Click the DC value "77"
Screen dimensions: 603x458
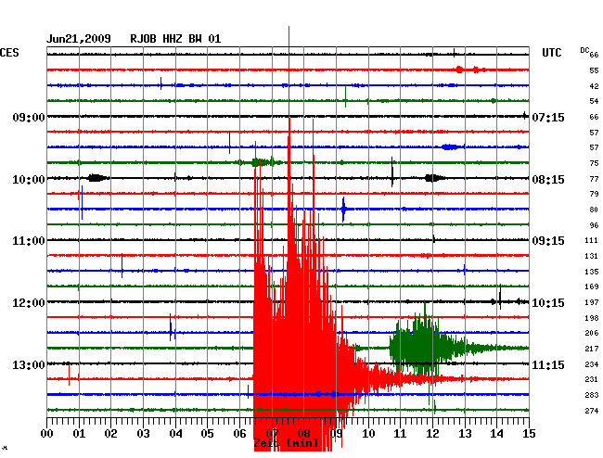pos(594,179)
